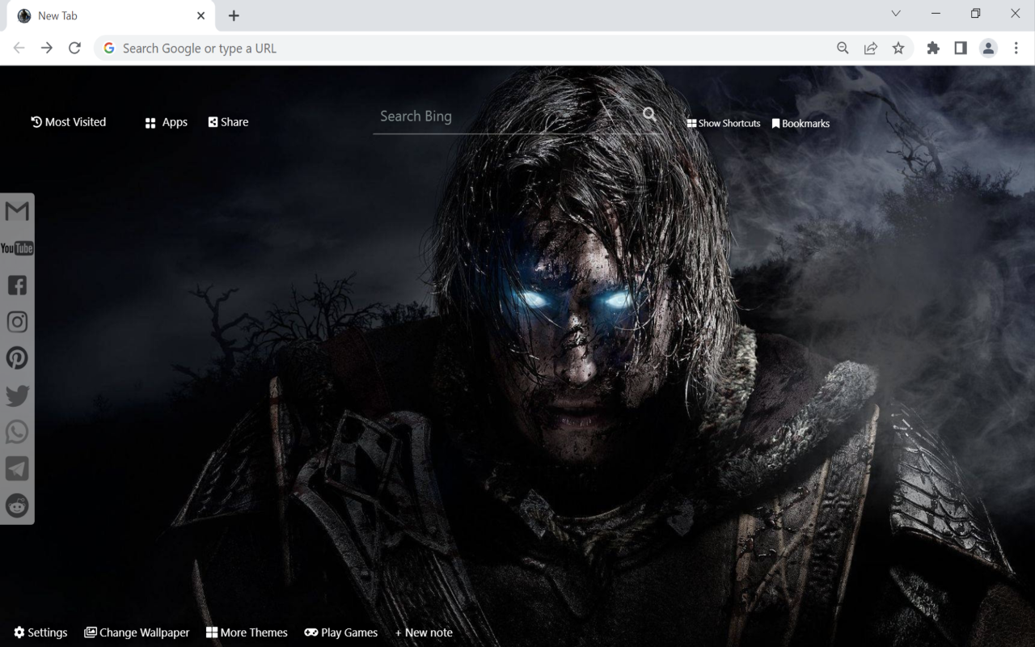Image resolution: width=1035 pixels, height=647 pixels.
Task: Open zoom magnifier in address bar
Action: coord(843,49)
